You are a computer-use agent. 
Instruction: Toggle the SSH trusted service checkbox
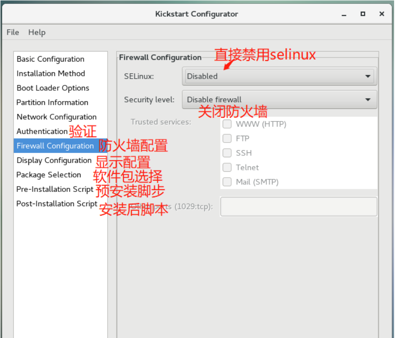(x=227, y=153)
